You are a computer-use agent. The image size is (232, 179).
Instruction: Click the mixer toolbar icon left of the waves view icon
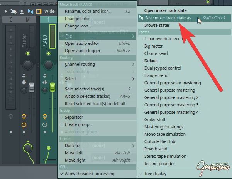(22, 12)
